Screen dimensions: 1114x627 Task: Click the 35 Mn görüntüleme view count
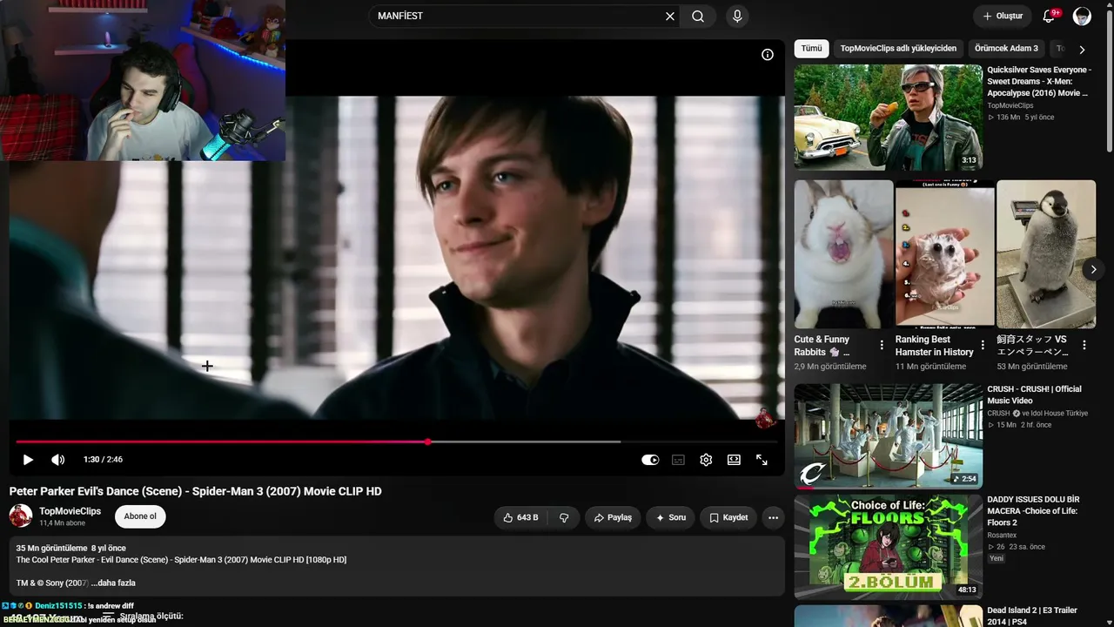point(51,549)
